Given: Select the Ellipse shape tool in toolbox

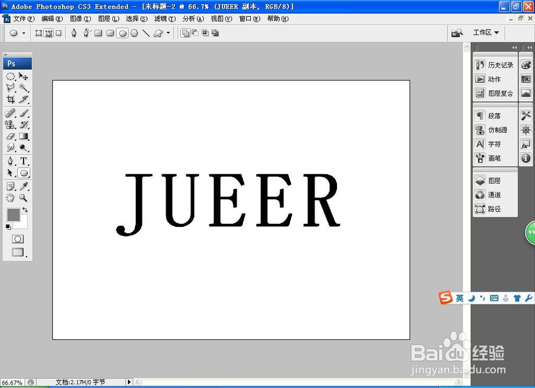Looking at the screenshot, I should [x=24, y=173].
